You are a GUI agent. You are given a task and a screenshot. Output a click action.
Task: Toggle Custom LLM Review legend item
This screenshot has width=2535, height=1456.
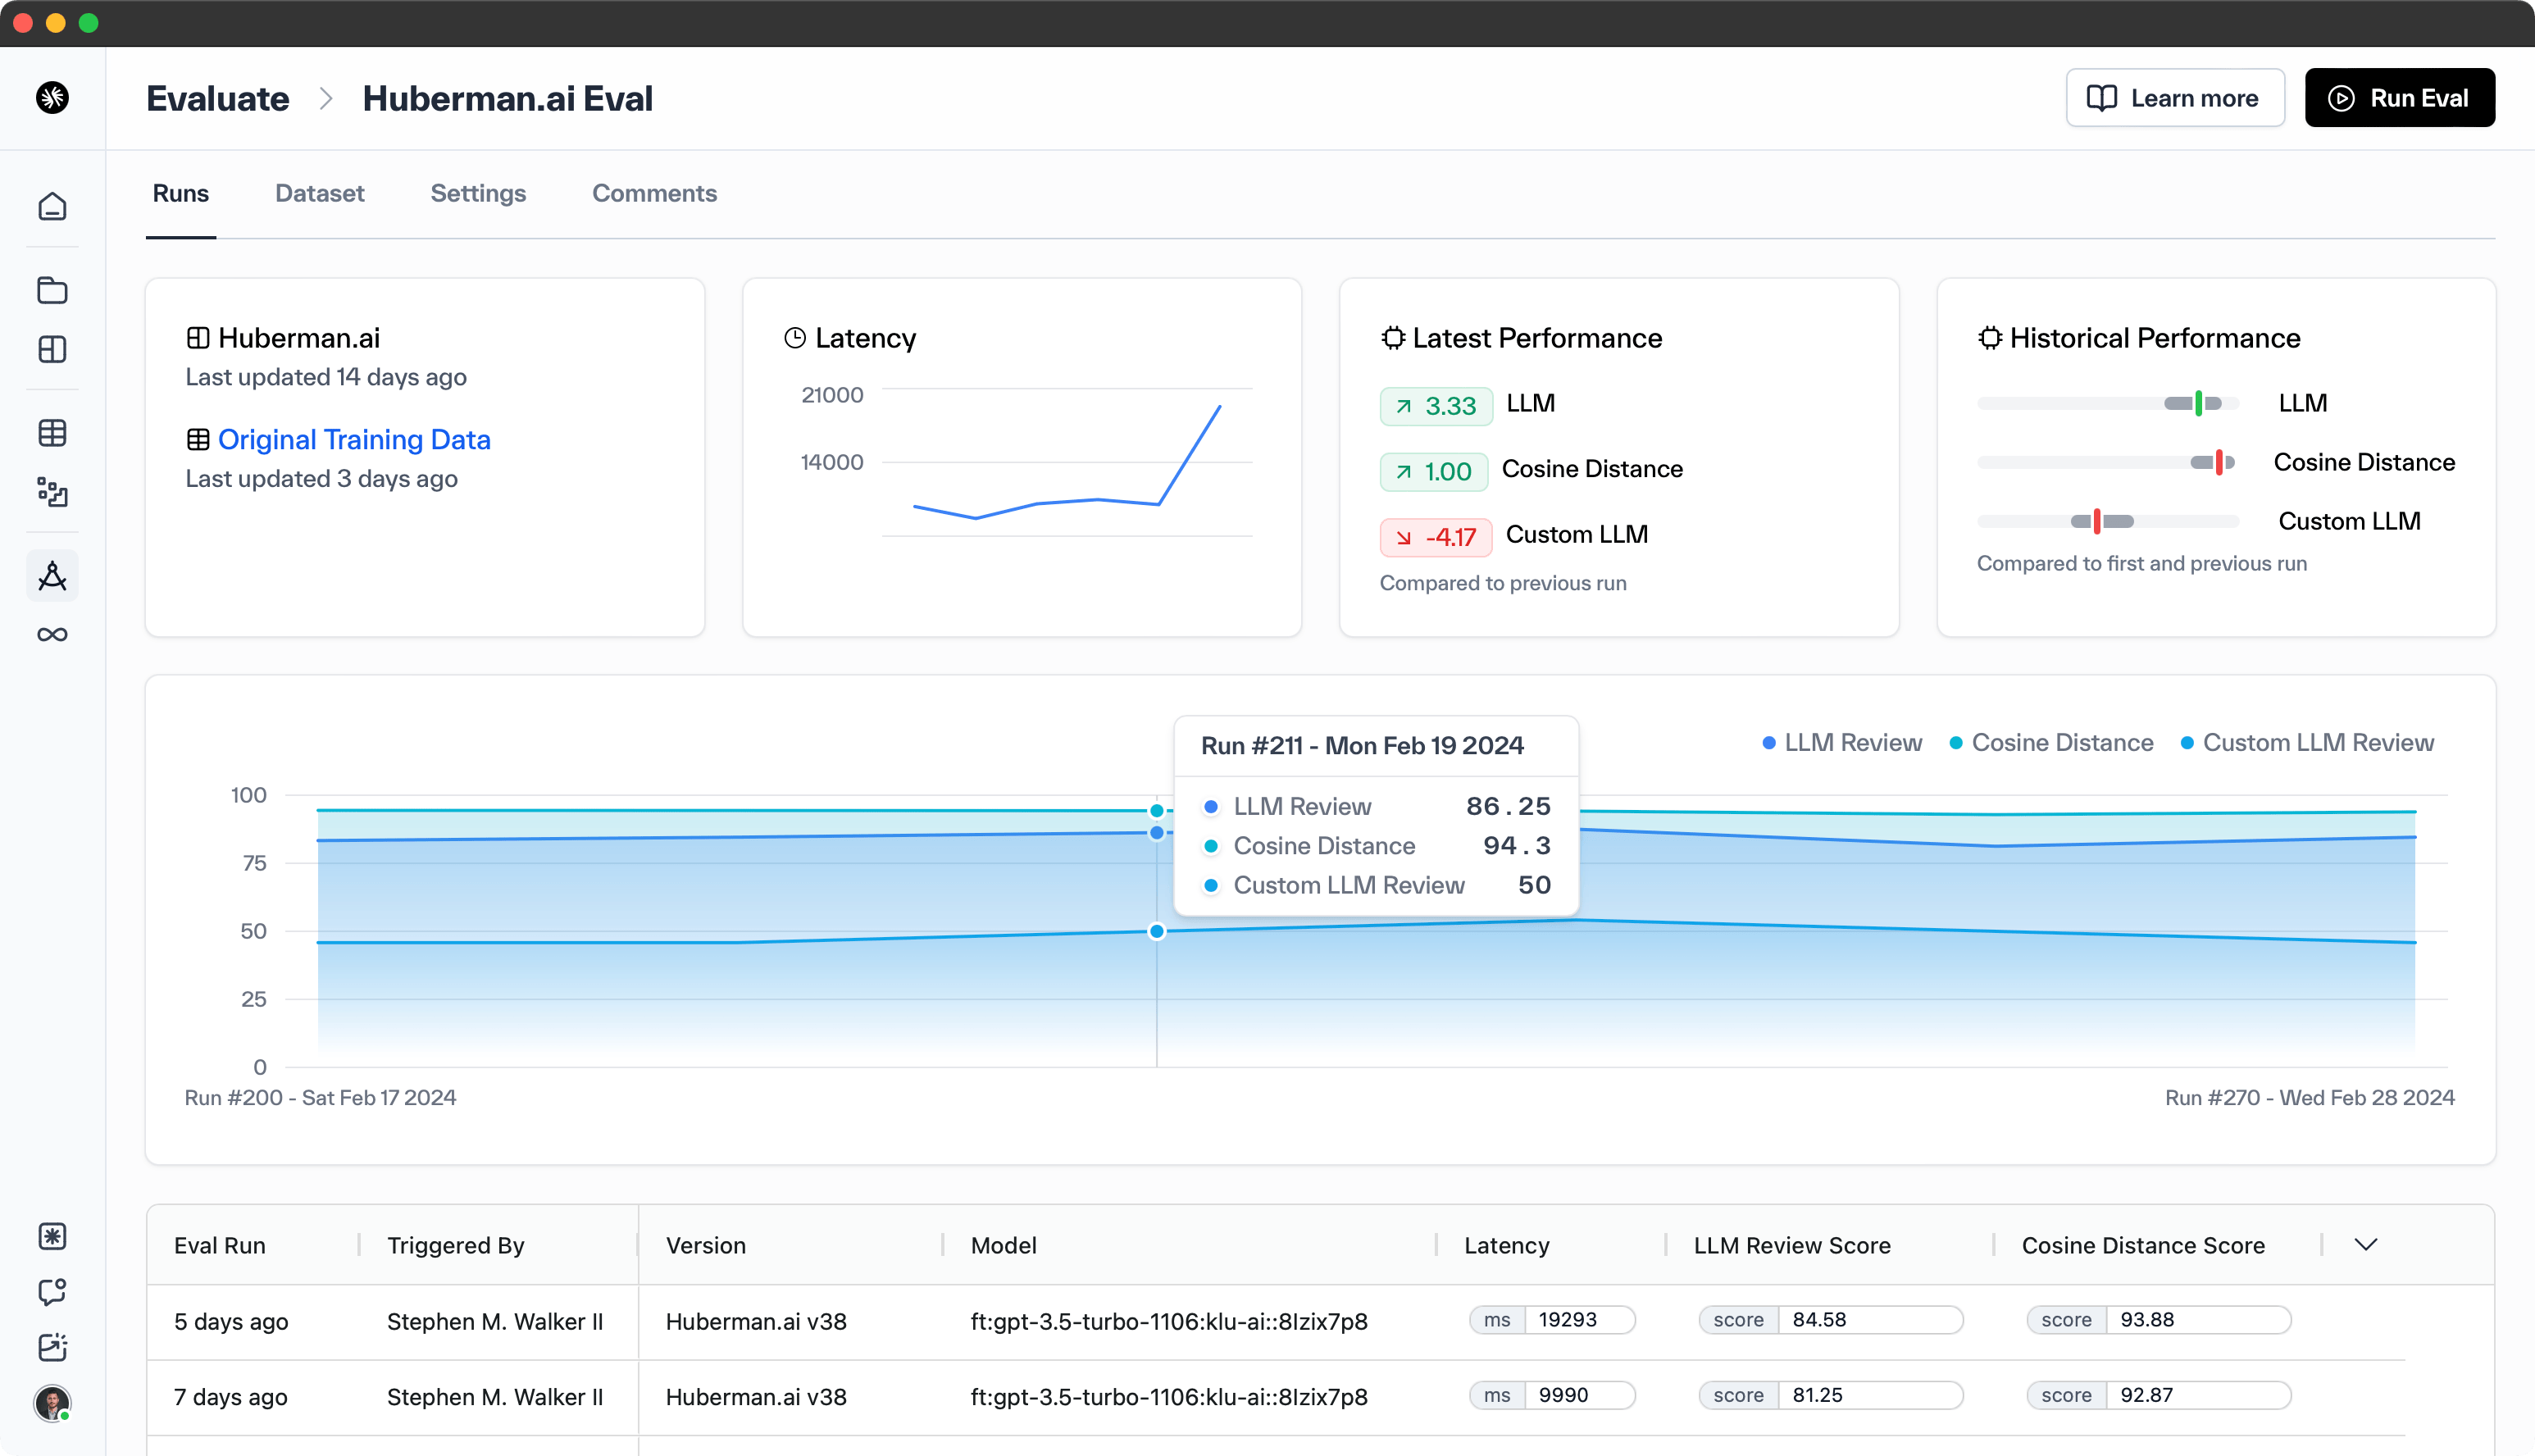coord(2307,743)
